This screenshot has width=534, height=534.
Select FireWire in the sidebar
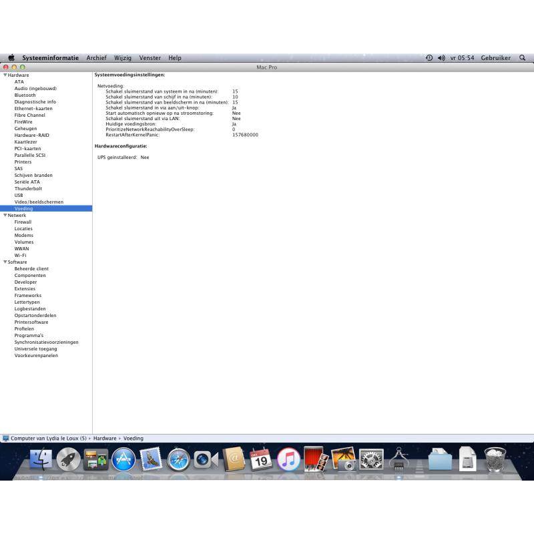pyautogui.click(x=23, y=122)
